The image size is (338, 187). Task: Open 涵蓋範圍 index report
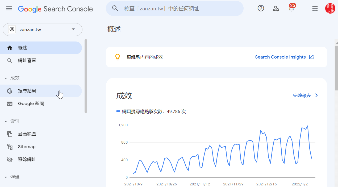(41, 134)
